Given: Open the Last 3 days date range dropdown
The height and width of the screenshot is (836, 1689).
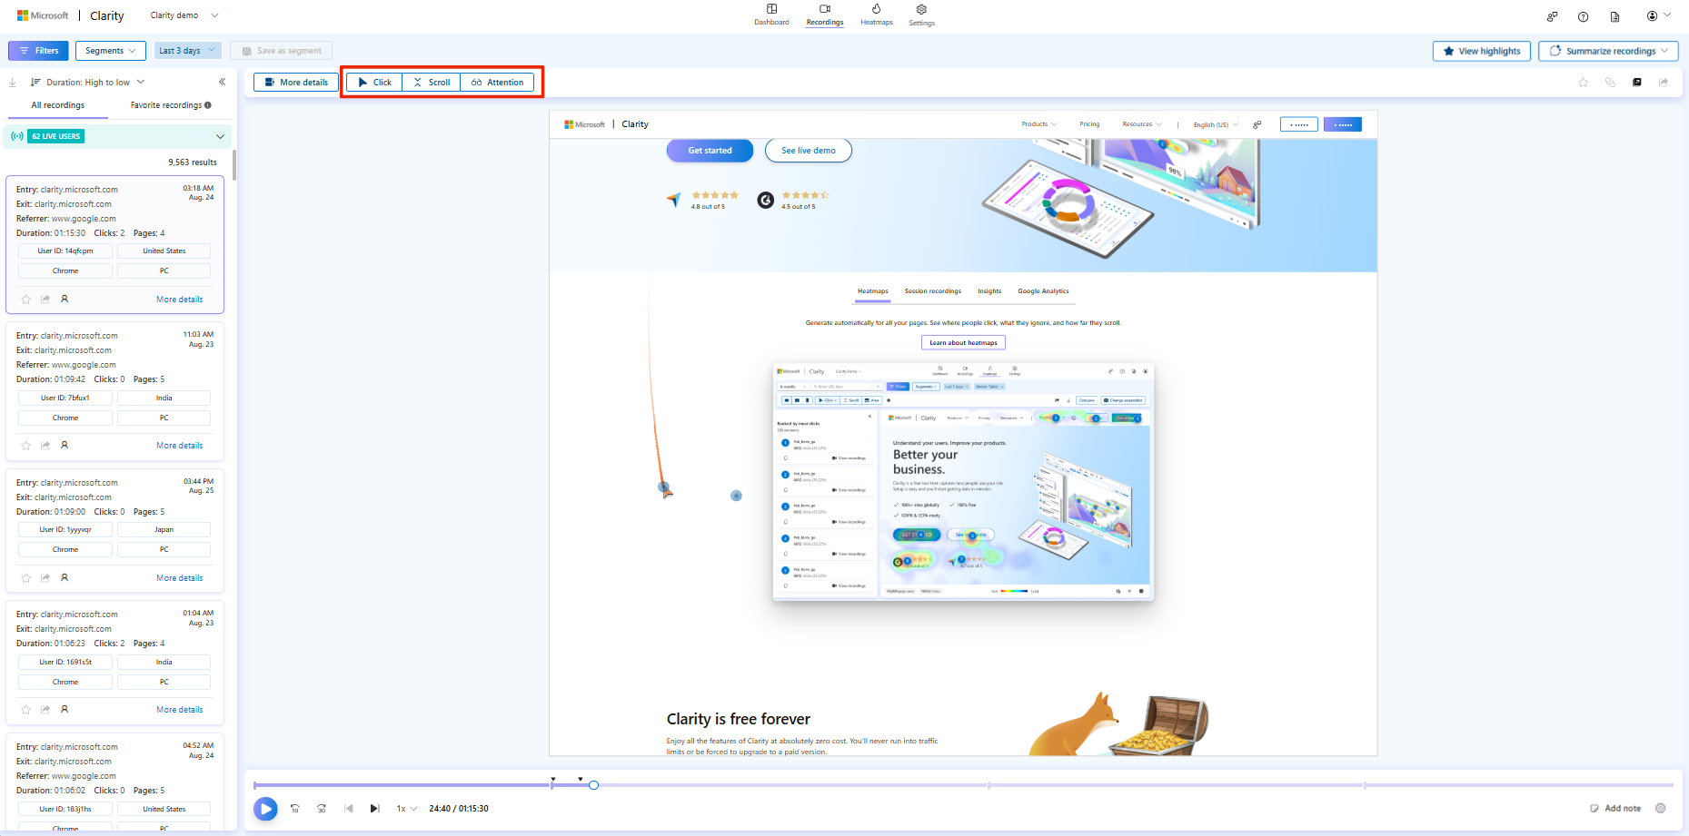Looking at the screenshot, I should [187, 51].
